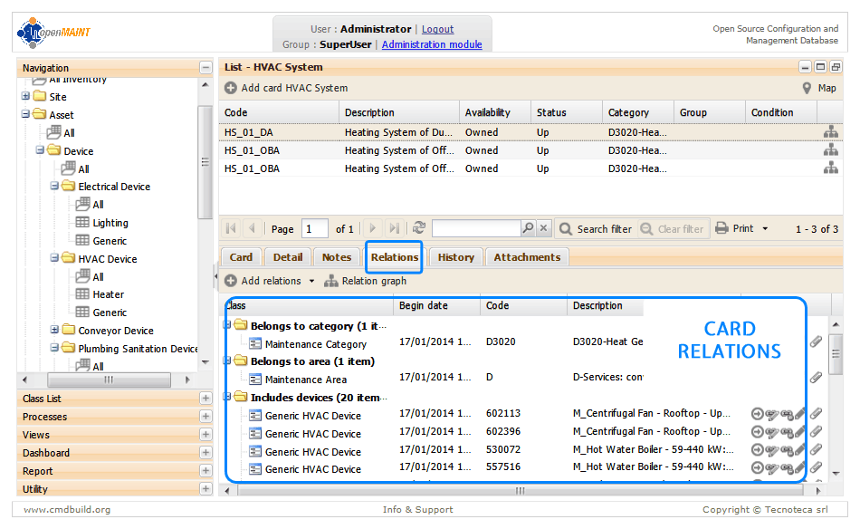Open the Relation graph for HVAC System
This screenshot has width=860, height=529.
(377, 280)
